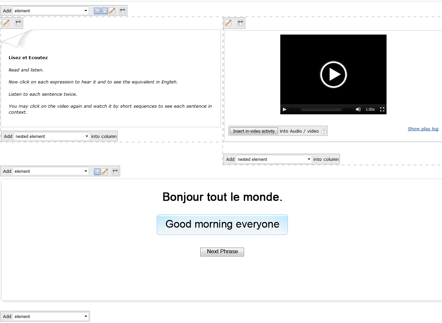Click the text Listen to each sentence twice.

[43, 94]
